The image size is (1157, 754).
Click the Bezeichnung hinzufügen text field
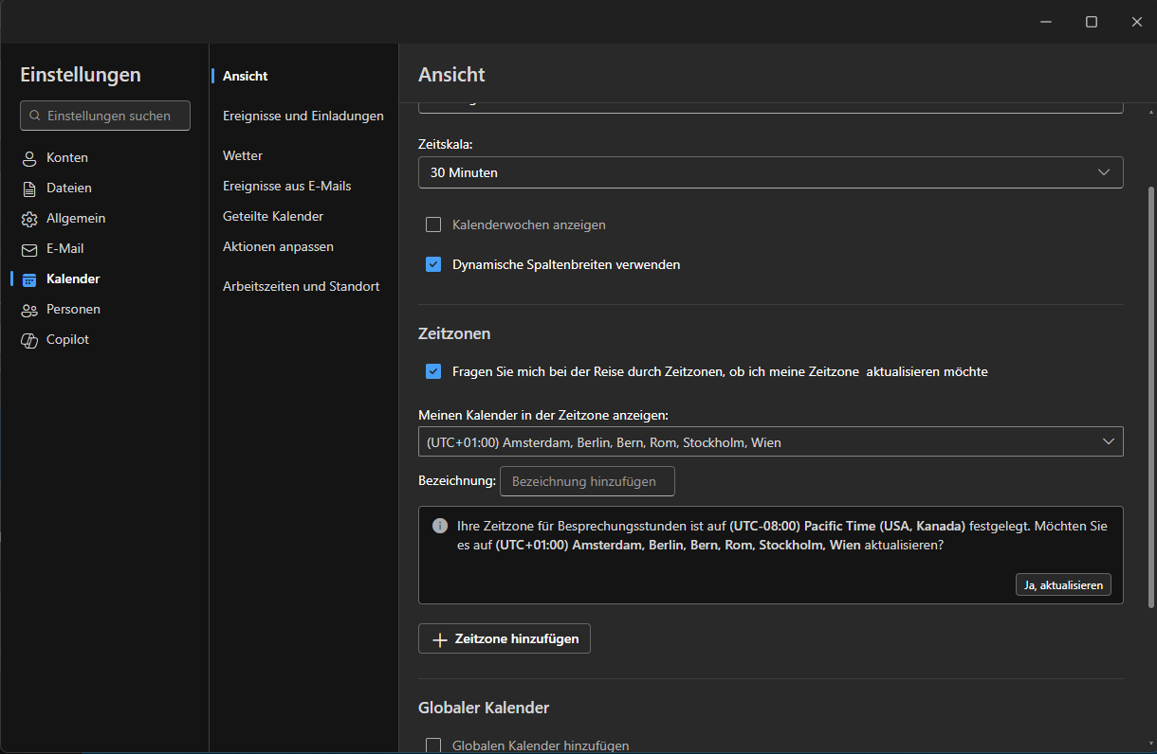pyautogui.click(x=586, y=481)
